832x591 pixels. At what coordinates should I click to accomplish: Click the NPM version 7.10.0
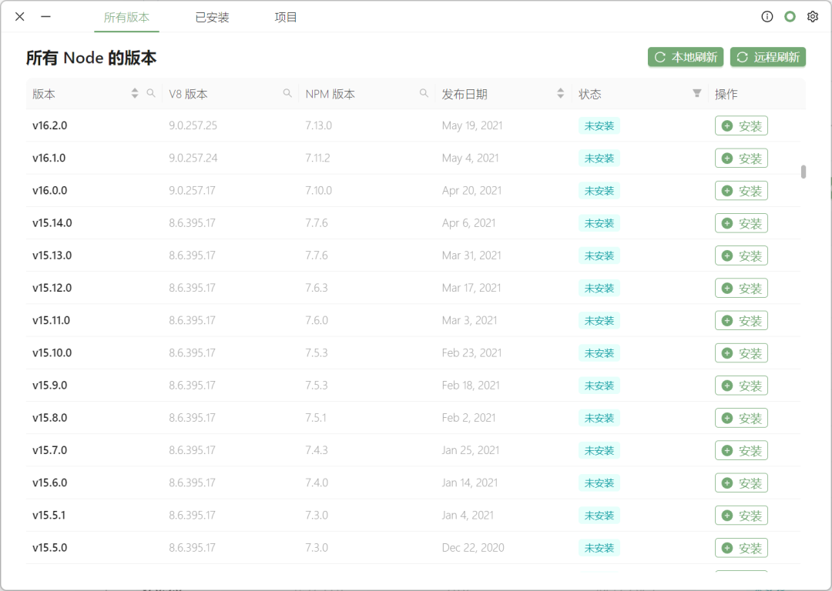click(x=318, y=190)
